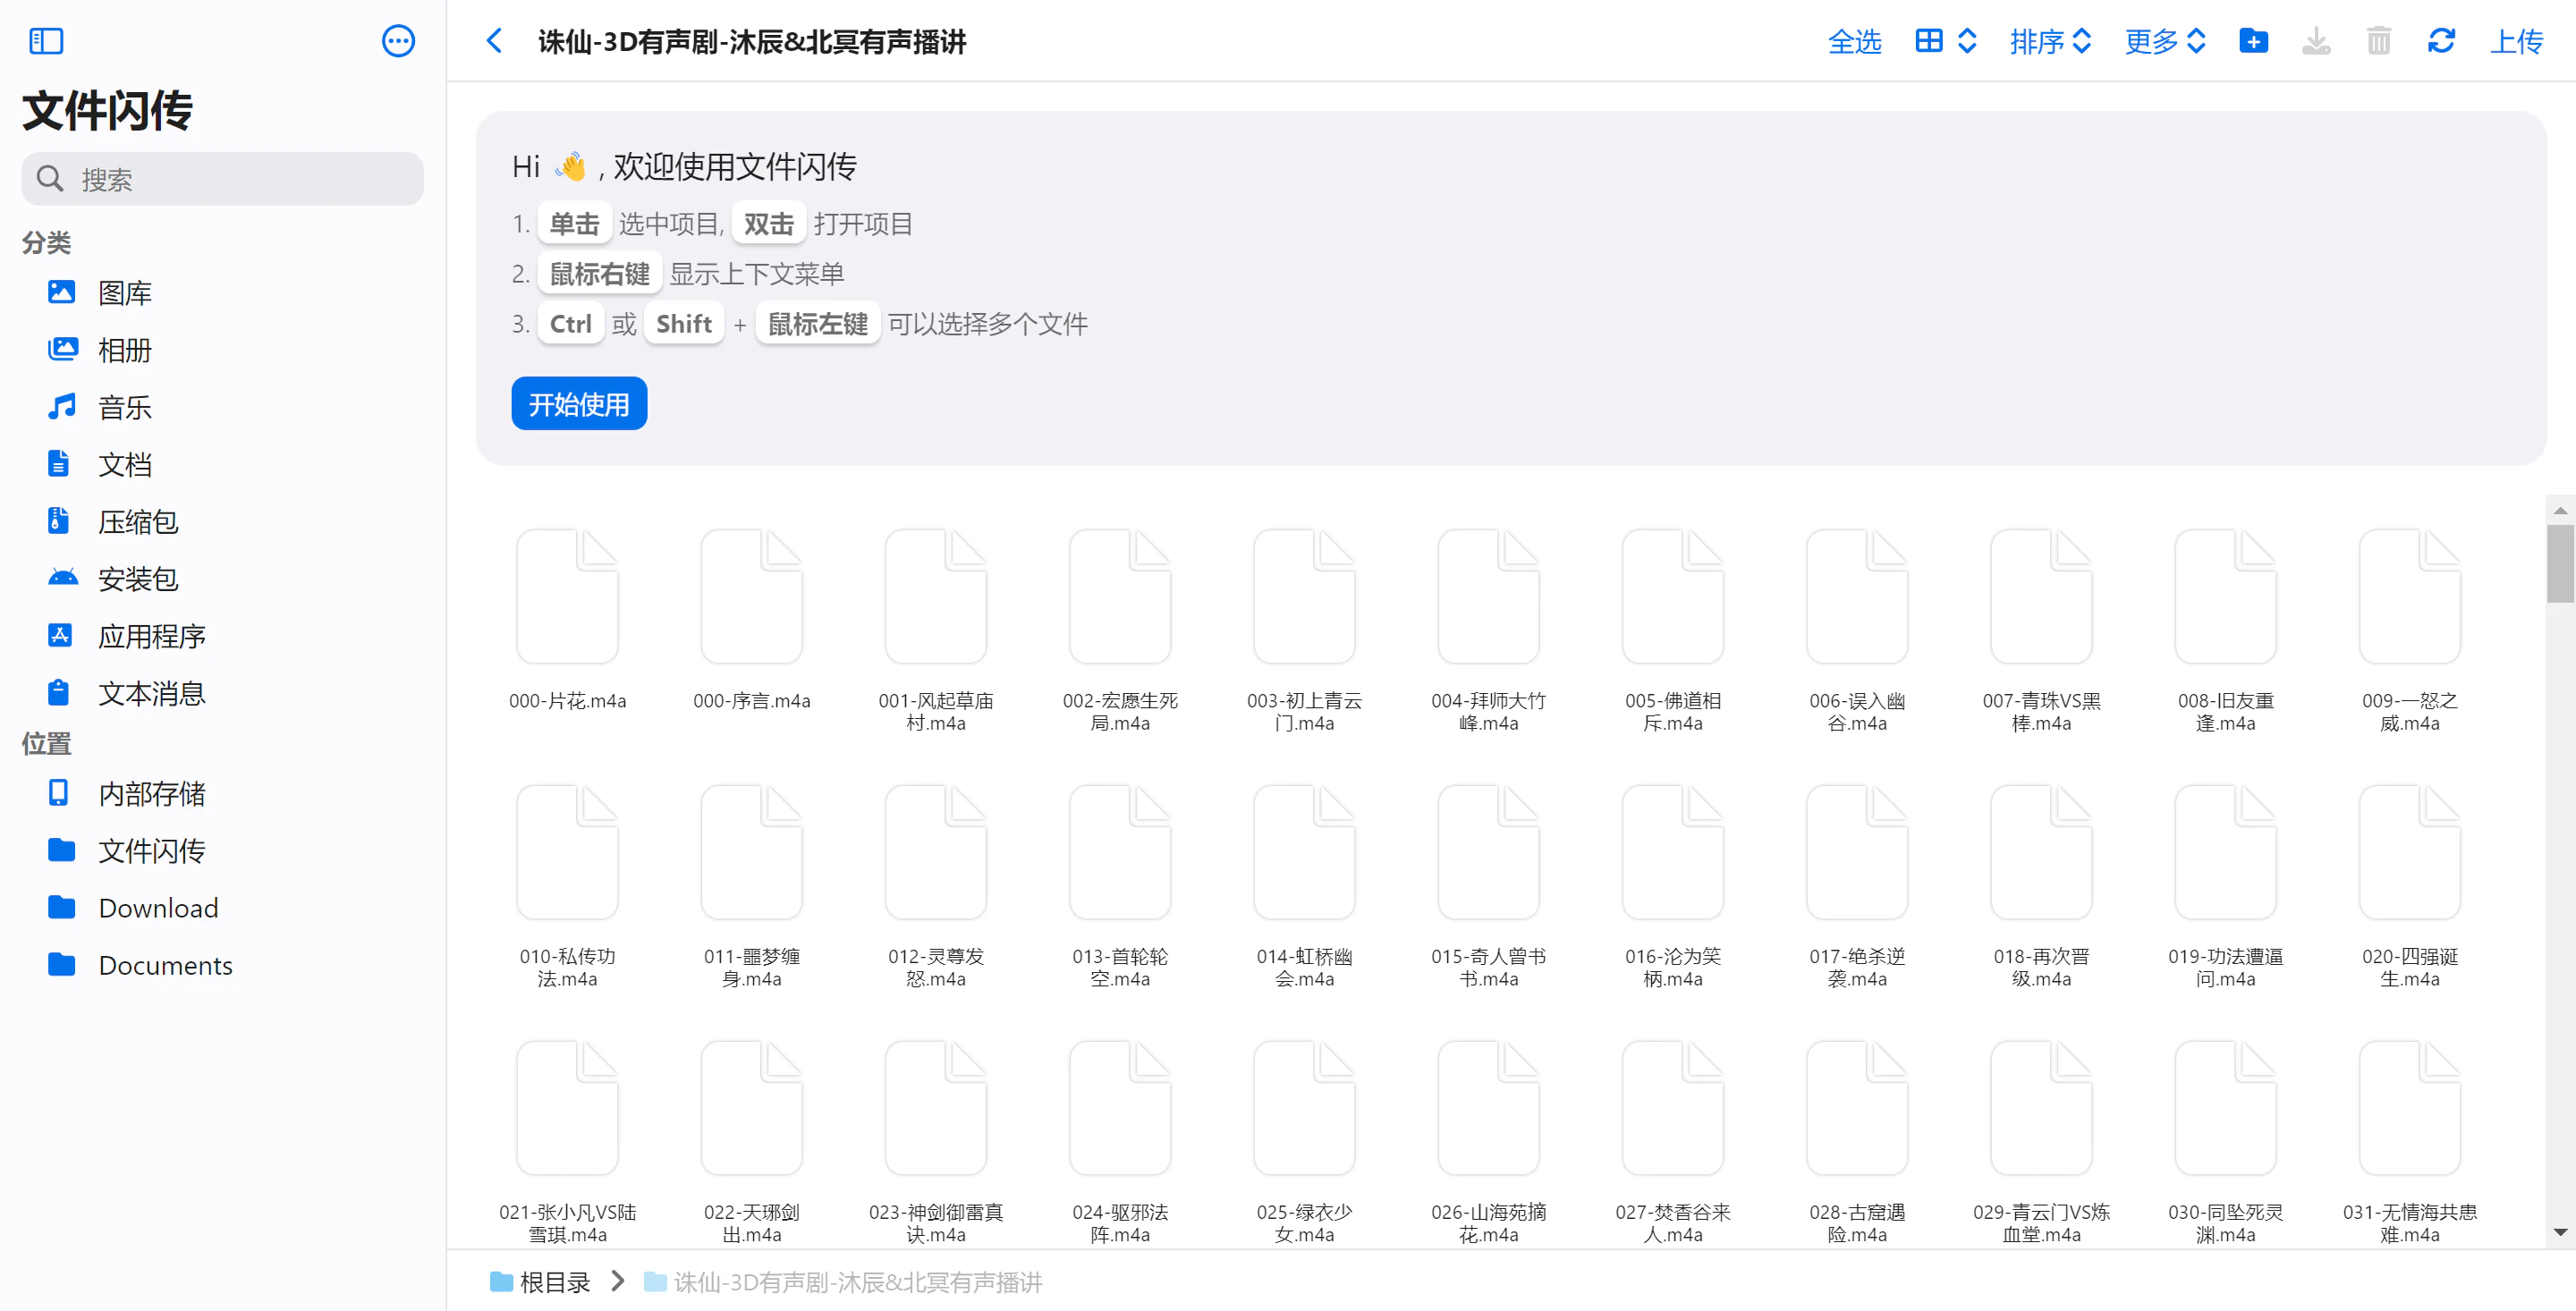Toggle the sidebar panel icon
2576x1311 pixels.
point(46,41)
